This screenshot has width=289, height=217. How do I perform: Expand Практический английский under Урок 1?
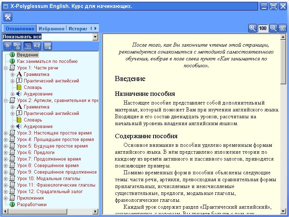point(12,81)
